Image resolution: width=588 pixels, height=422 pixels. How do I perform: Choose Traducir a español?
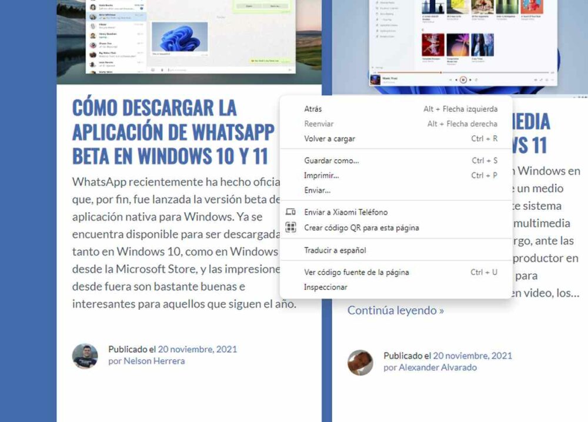click(396, 250)
